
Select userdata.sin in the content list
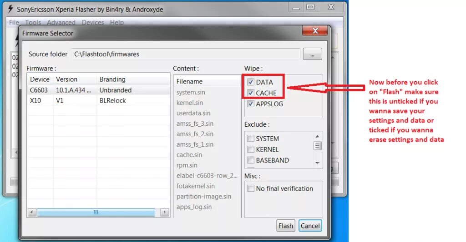pyautogui.click(x=193, y=113)
